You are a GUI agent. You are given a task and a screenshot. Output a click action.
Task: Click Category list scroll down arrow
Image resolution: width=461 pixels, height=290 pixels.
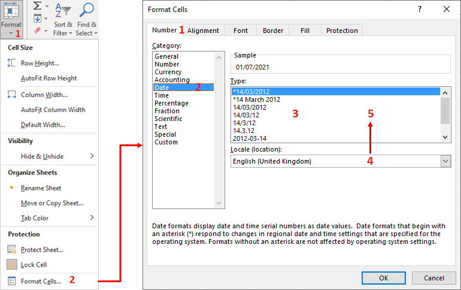click(219, 203)
